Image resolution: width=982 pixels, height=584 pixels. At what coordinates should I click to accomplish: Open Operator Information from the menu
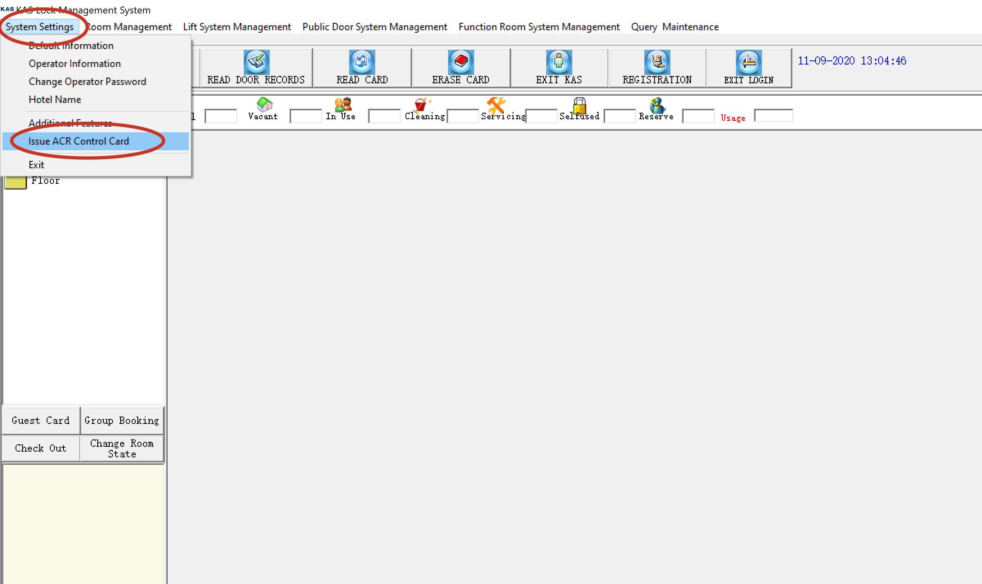[x=75, y=64]
